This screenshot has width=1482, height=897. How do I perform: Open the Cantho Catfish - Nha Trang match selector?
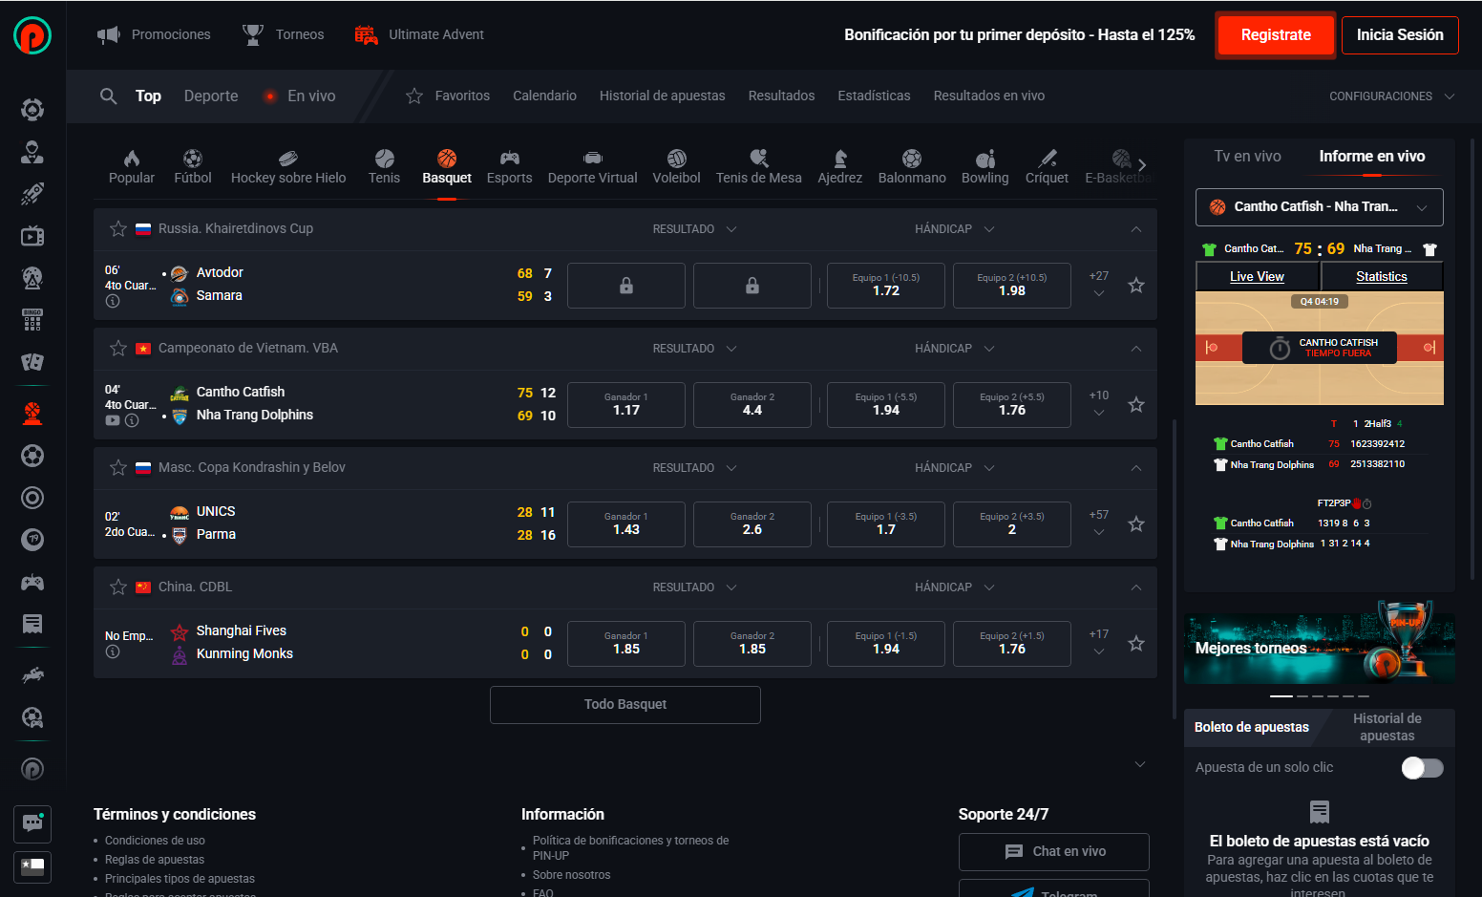point(1320,207)
